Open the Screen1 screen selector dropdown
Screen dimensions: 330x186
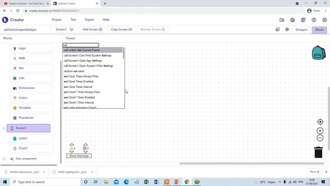click(63, 29)
